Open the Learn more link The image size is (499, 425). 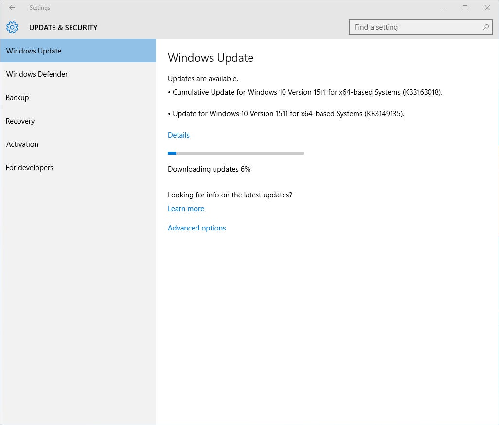[x=186, y=208]
